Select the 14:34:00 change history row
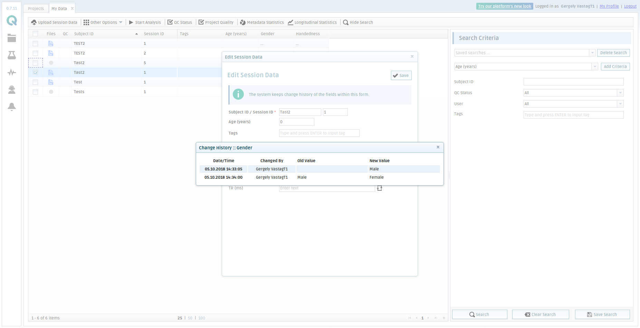 click(319, 177)
